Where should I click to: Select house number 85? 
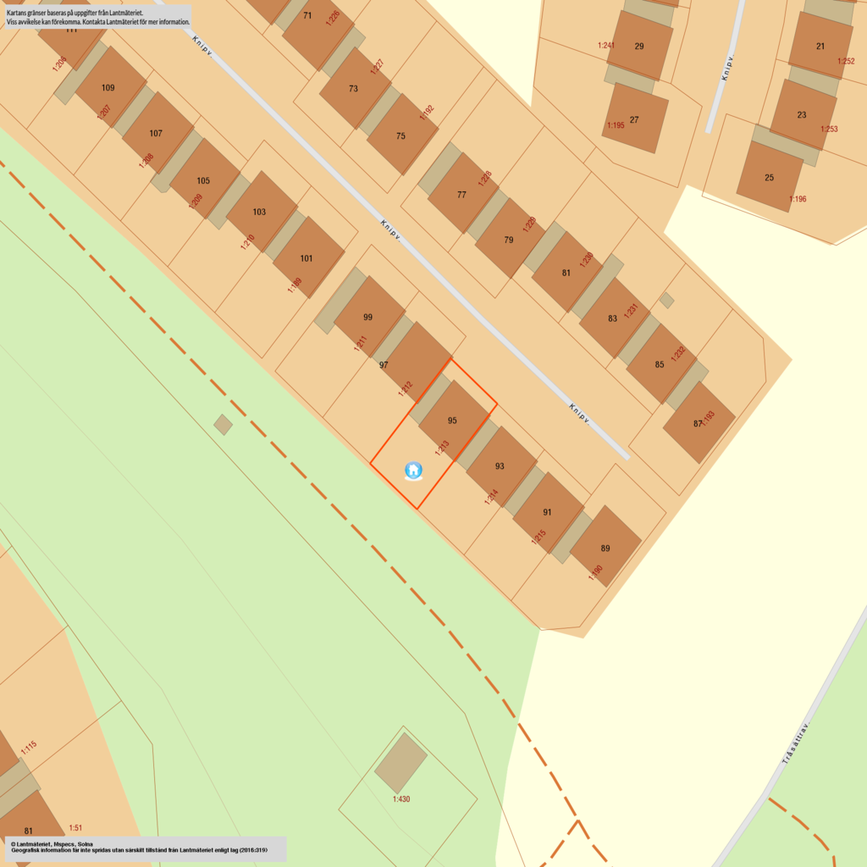(x=660, y=365)
